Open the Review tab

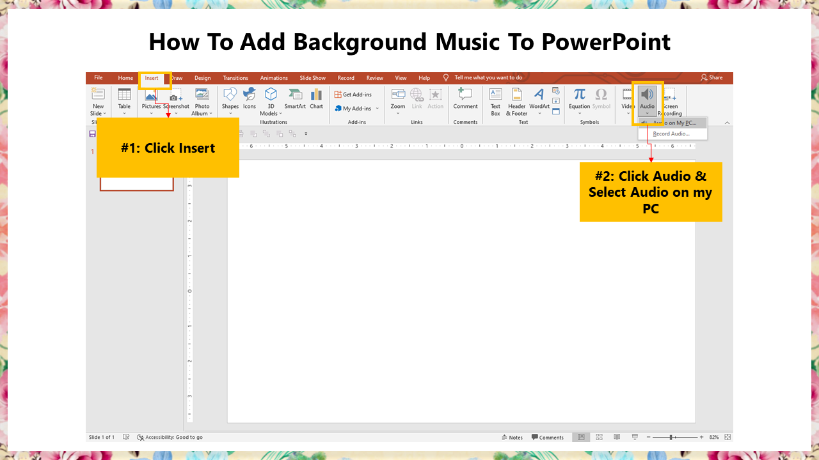click(x=375, y=78)
